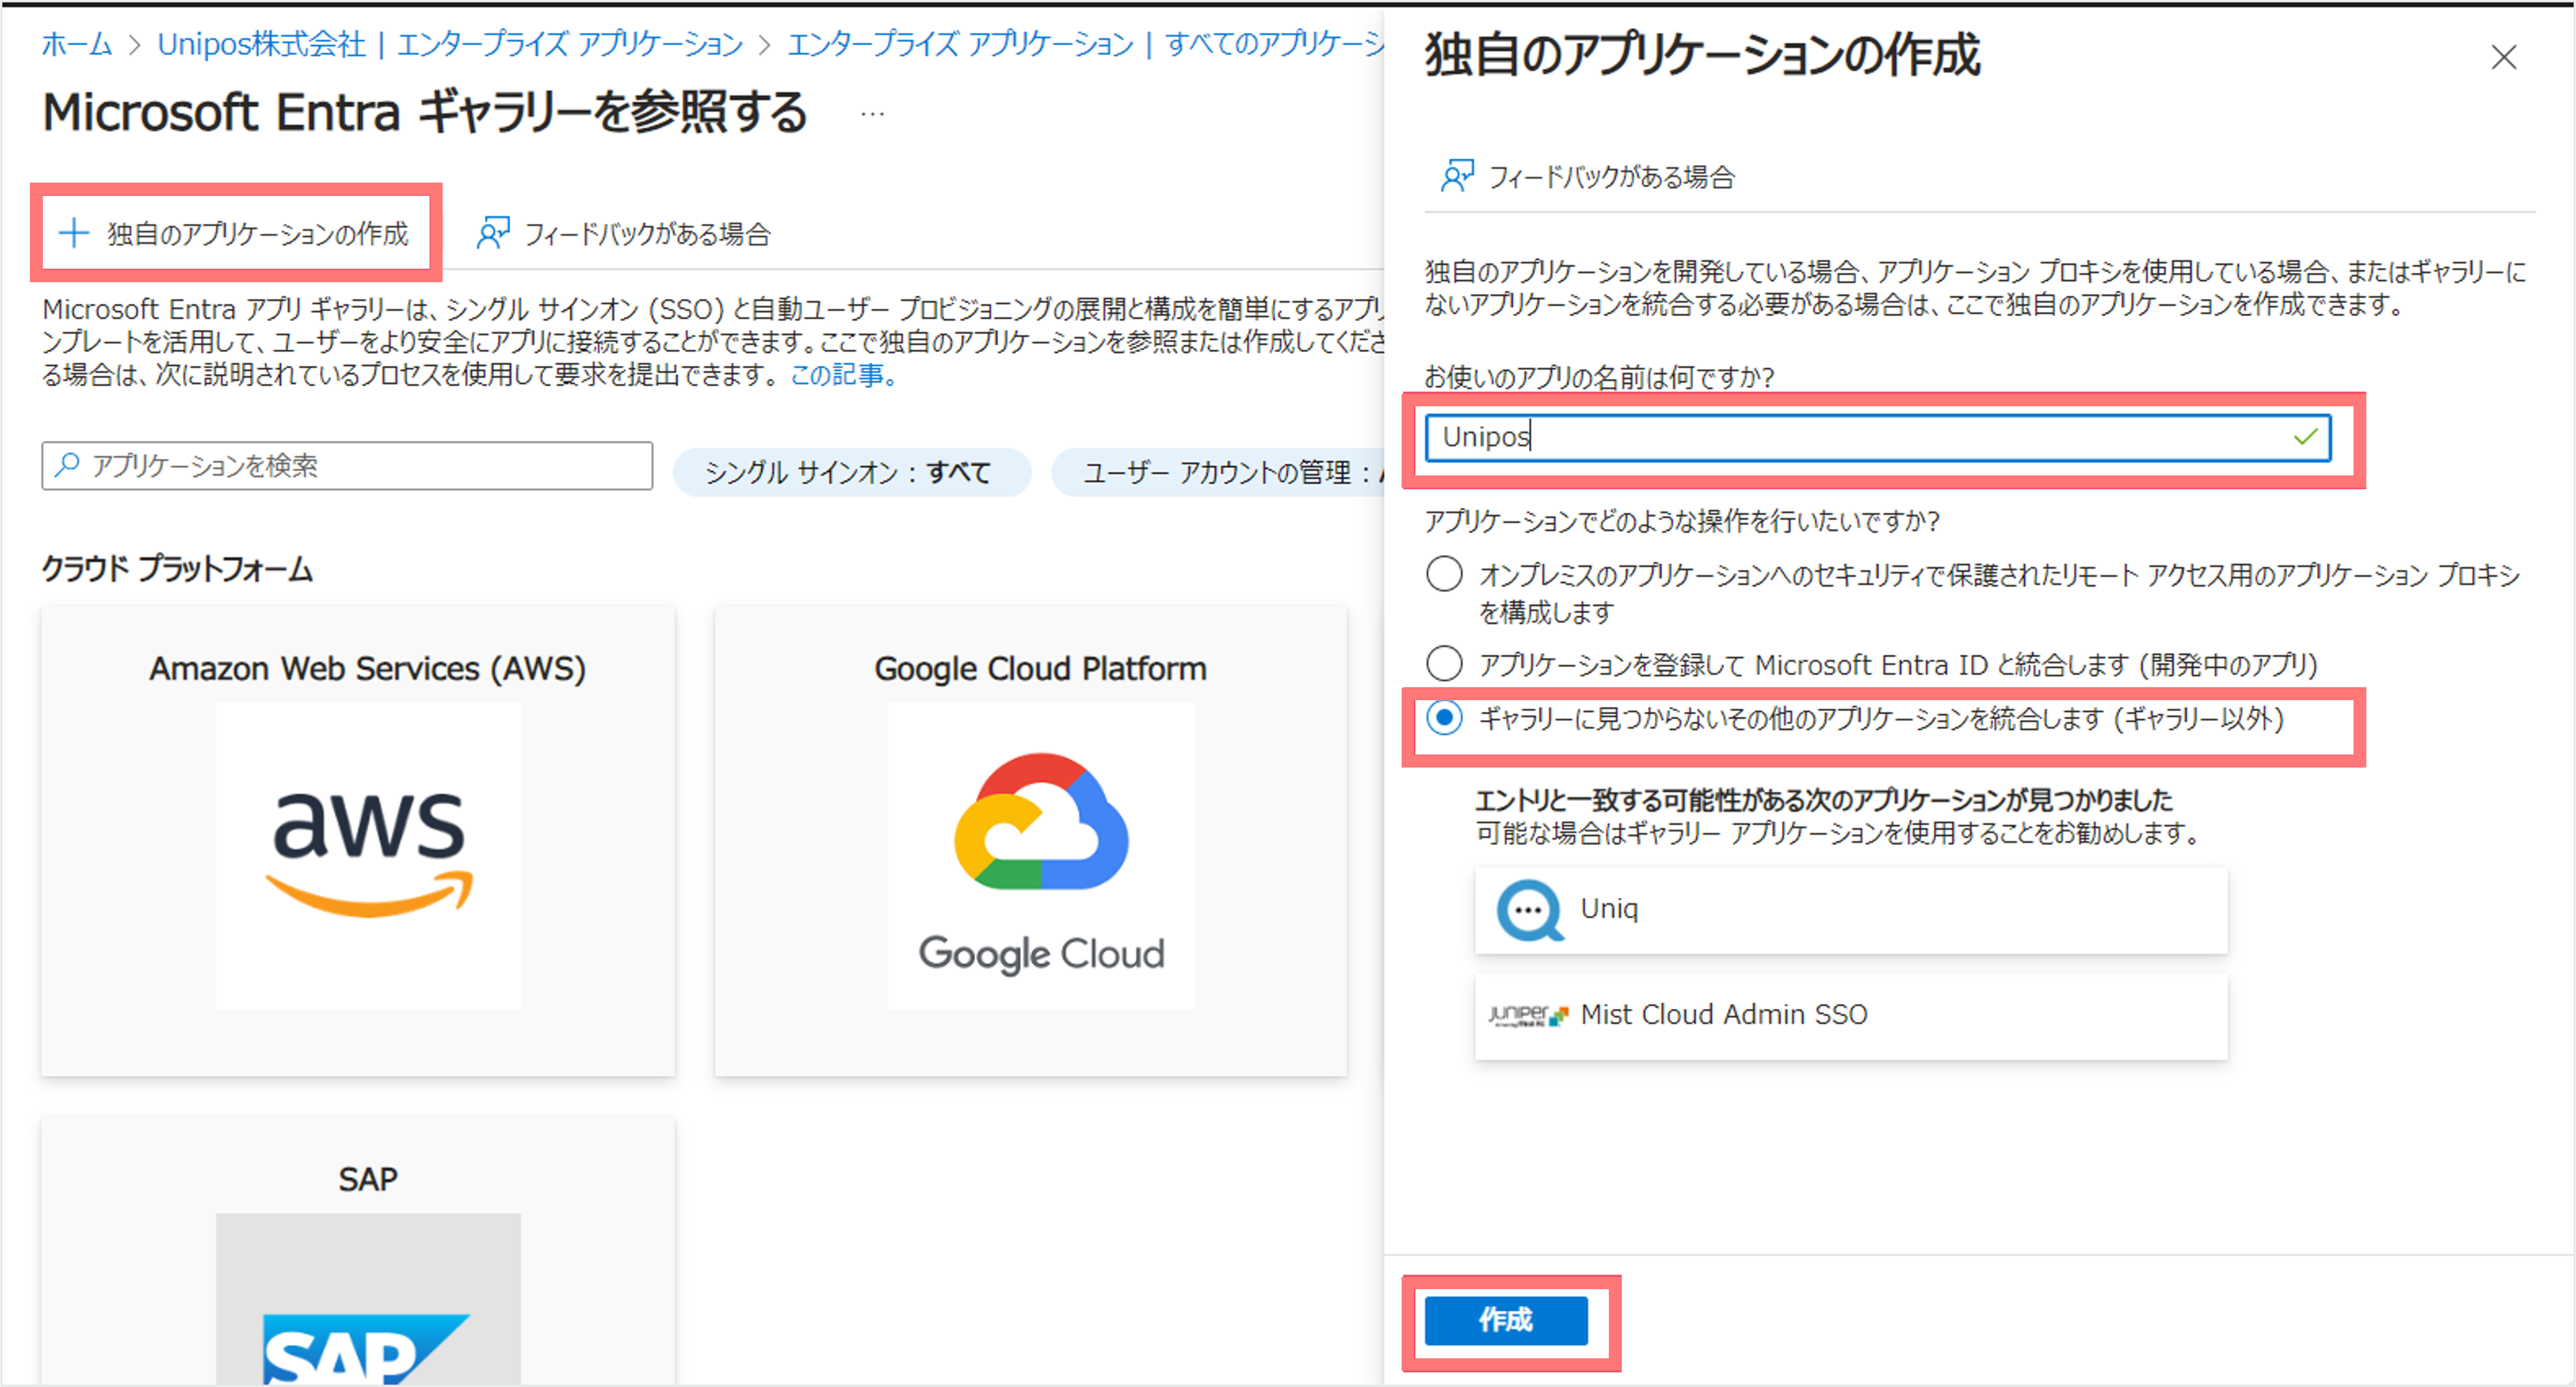The image size is (2576, 1387).
Task: Click the Juniper Mist logo icon
Action: [1528, 1015]
